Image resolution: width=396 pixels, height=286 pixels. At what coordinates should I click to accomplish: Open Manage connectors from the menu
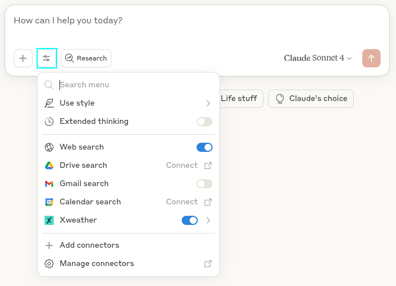pos(97,264)
